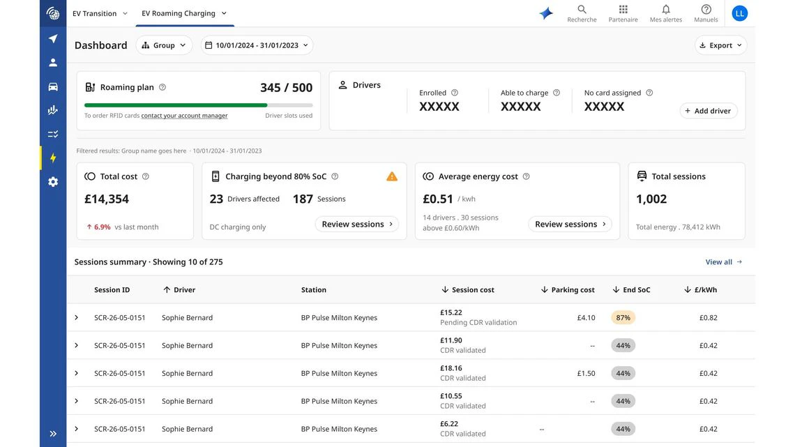Switch to EV Transition tab
The image size is (795, 447).
(x=100, y=13)
